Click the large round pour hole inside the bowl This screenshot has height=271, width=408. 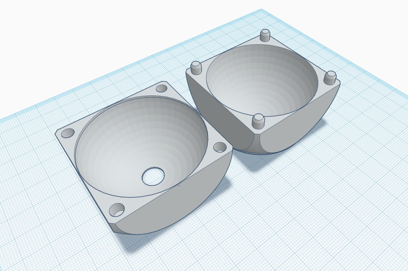pyautogui.click(x=153, y=176)
